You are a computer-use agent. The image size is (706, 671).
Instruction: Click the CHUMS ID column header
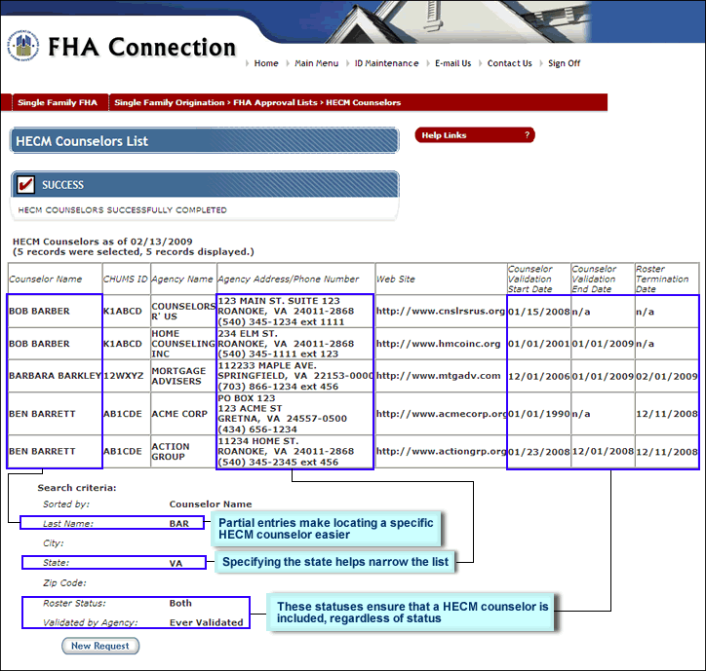click(126, 279)
